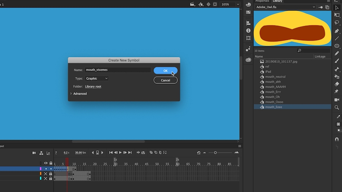Activate the Free Transform tool
This screenshot has height=192, width=342.
[337, 15]
